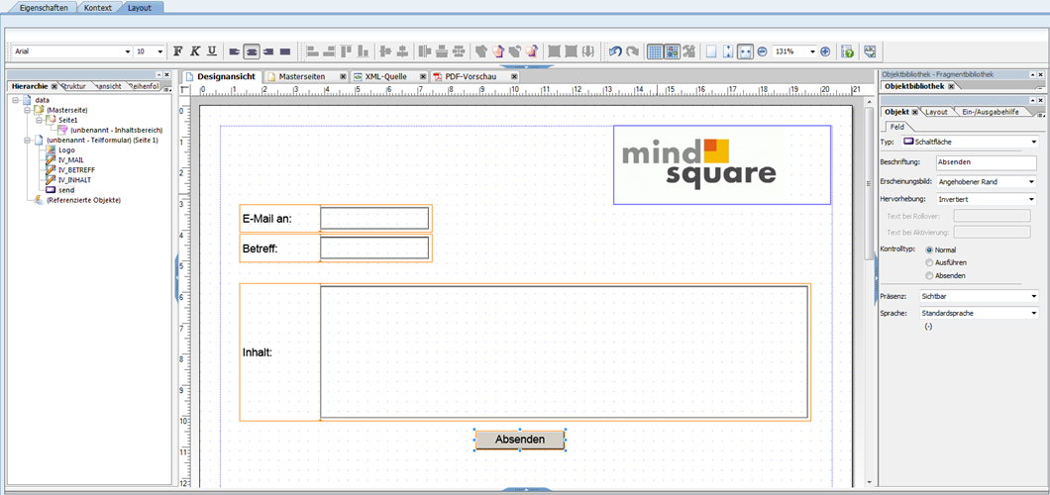Click the Betreff input field
The height and width of the screenshot is (495, 1050).
(374, 248)
